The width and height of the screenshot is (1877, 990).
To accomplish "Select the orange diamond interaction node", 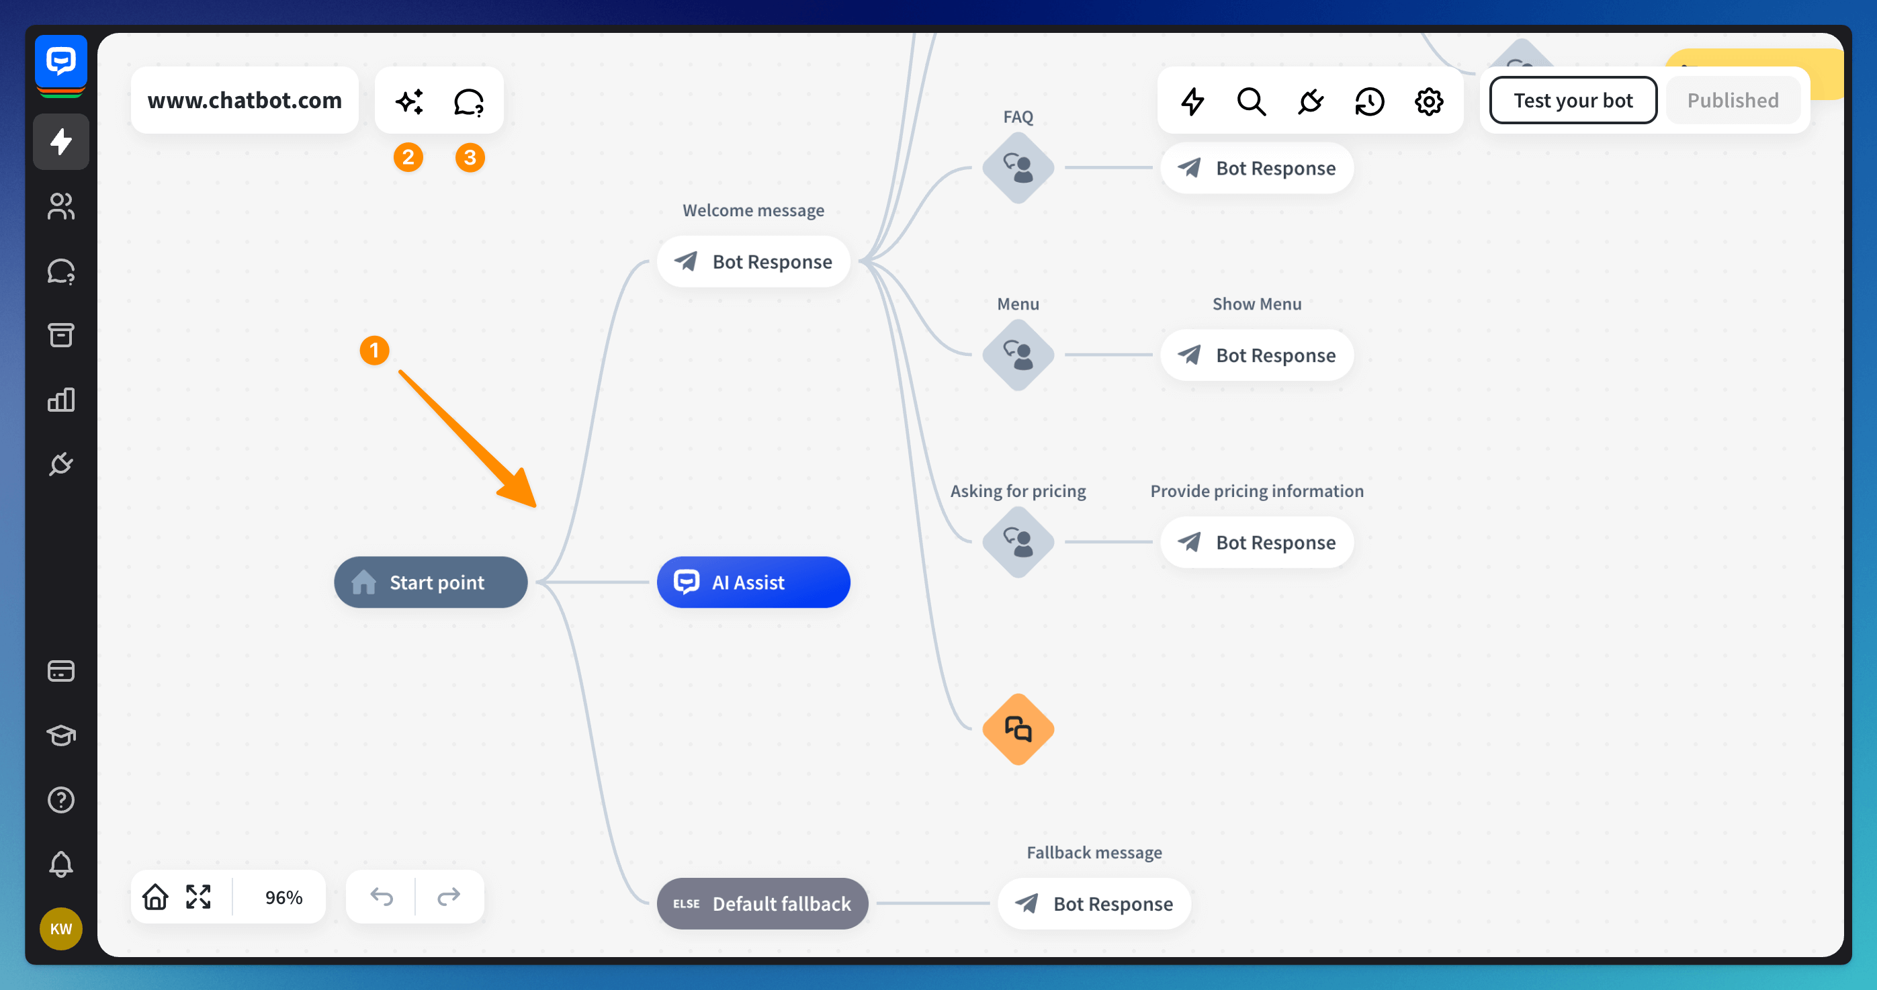I will pos(1018,729).
